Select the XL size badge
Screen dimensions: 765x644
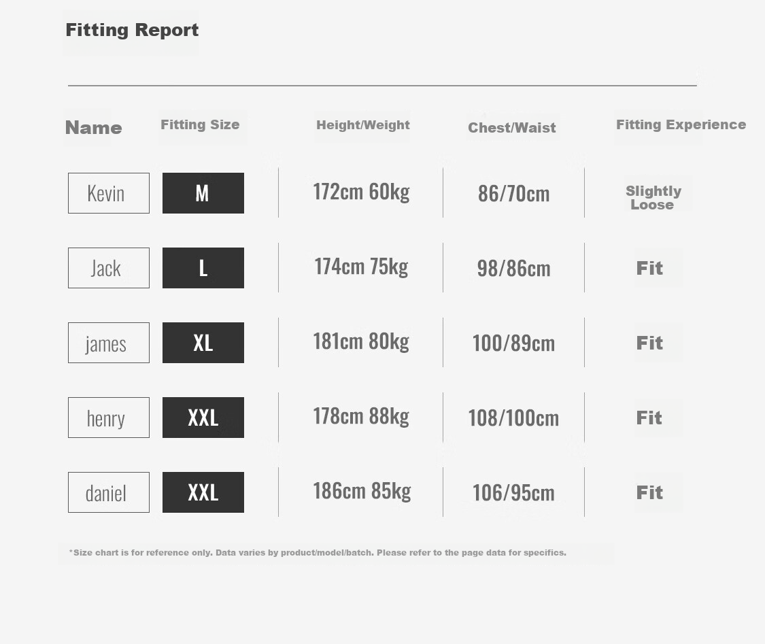203,343
